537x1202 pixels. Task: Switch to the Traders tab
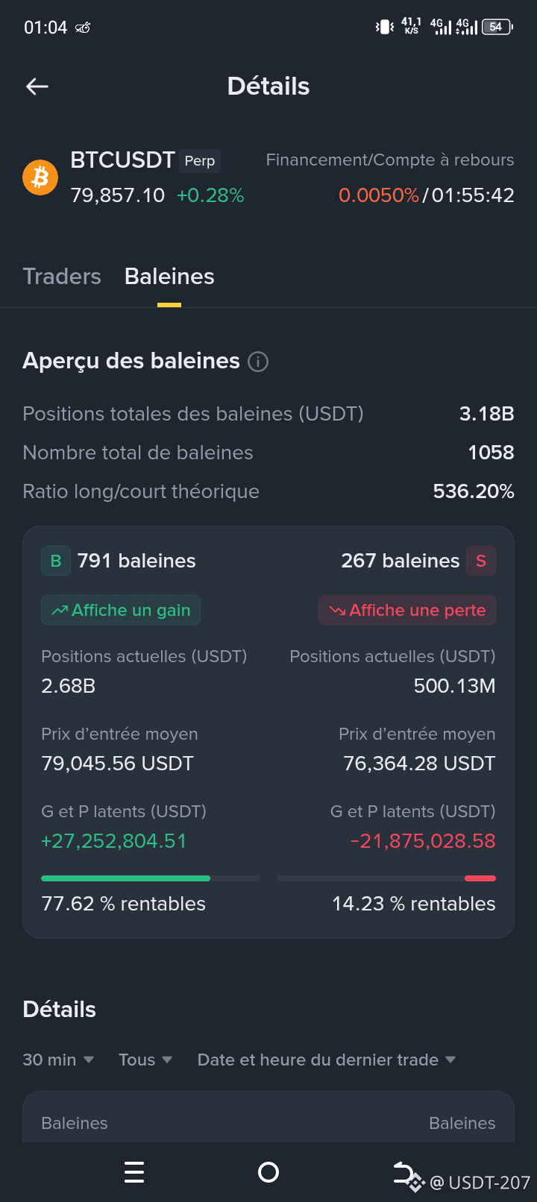pyautogui.click(x=62, y=277)
